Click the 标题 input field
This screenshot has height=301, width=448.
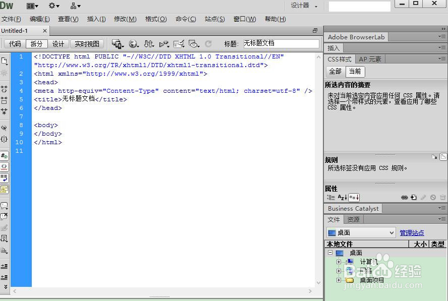tap(281, 43)
